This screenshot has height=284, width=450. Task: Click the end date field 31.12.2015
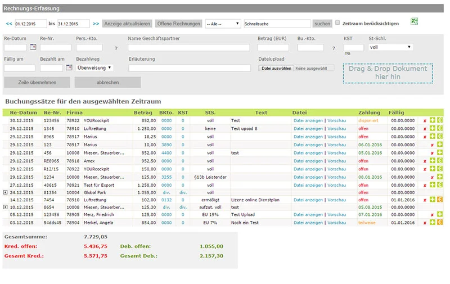click(74, 24)
